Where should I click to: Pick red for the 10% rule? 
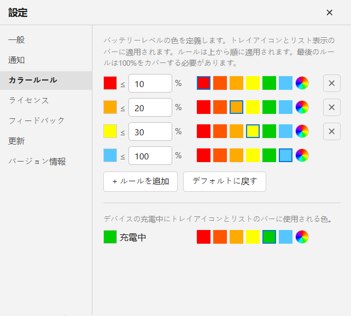(203, 83)
